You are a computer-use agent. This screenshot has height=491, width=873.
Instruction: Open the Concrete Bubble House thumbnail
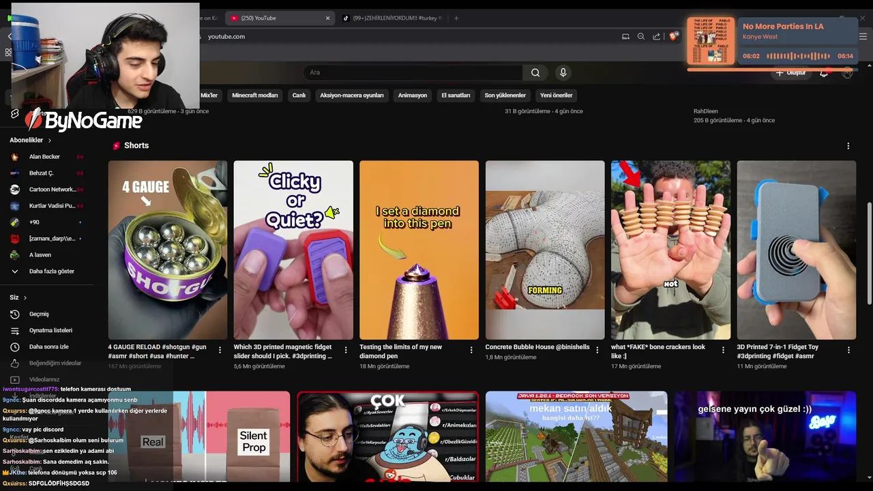coord(545,250)
